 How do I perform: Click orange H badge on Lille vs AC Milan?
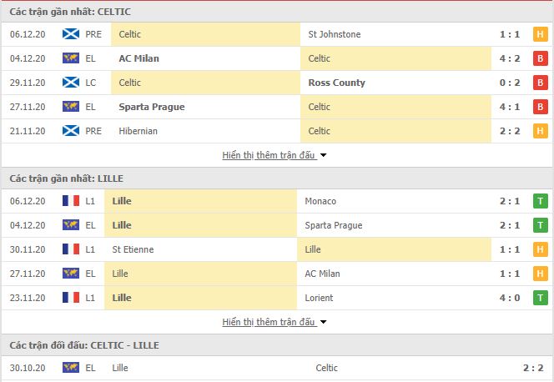pyautogui.click(x=540, y=274)
